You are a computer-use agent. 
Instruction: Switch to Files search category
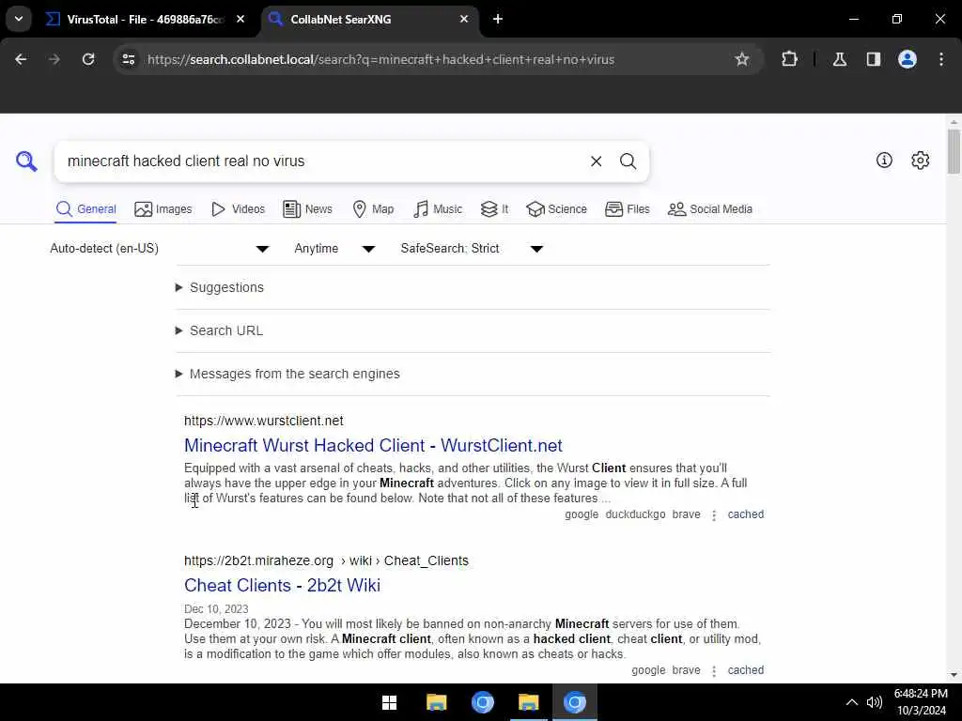pyautogui.click(x=627, y=209)
